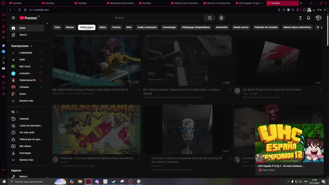Open YouTube notifications bell
Image resolution: width=329 pixels, height=185 pixels.
(309, 18)
